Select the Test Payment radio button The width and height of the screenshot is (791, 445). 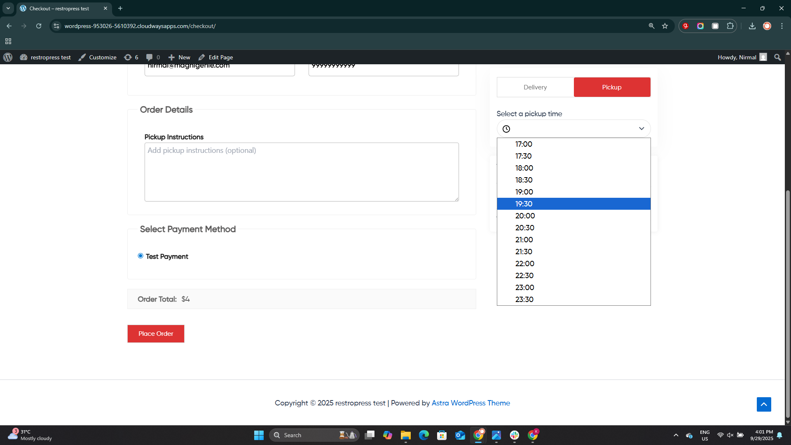pyautogui.click(x=140, y=255)
